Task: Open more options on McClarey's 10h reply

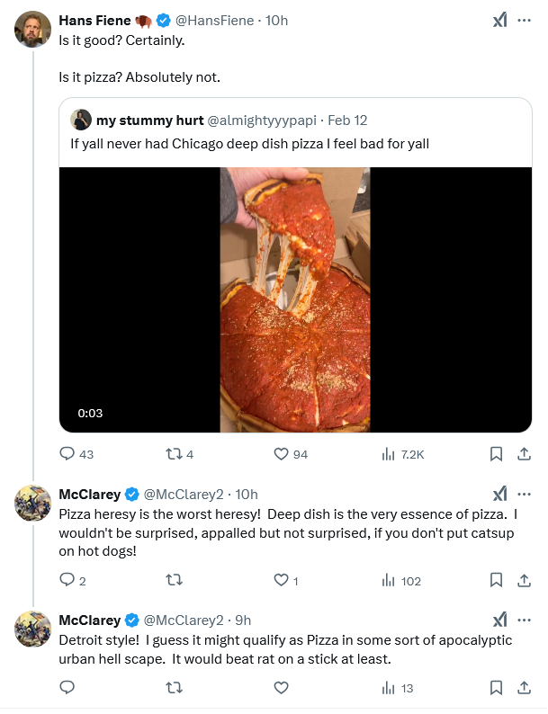Action: point(524,494)
